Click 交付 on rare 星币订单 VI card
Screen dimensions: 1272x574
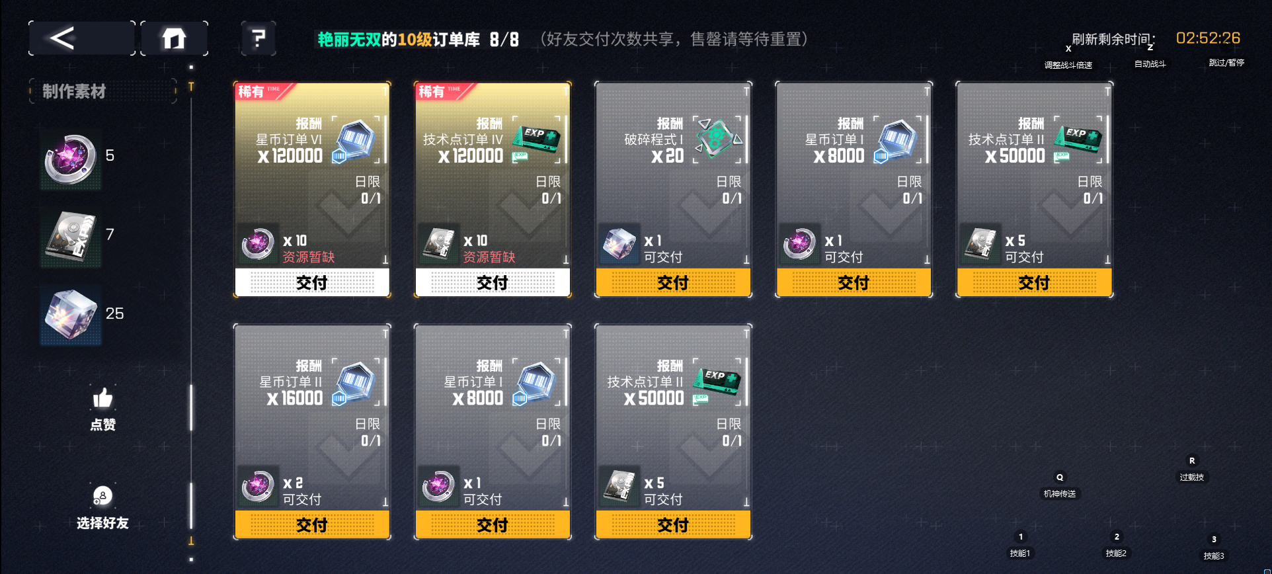point(312,282)
